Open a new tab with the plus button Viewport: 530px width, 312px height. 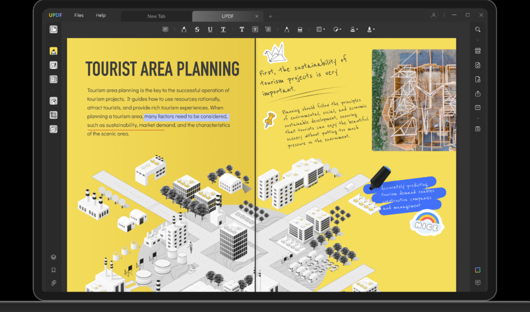click(x=270, y=16)
